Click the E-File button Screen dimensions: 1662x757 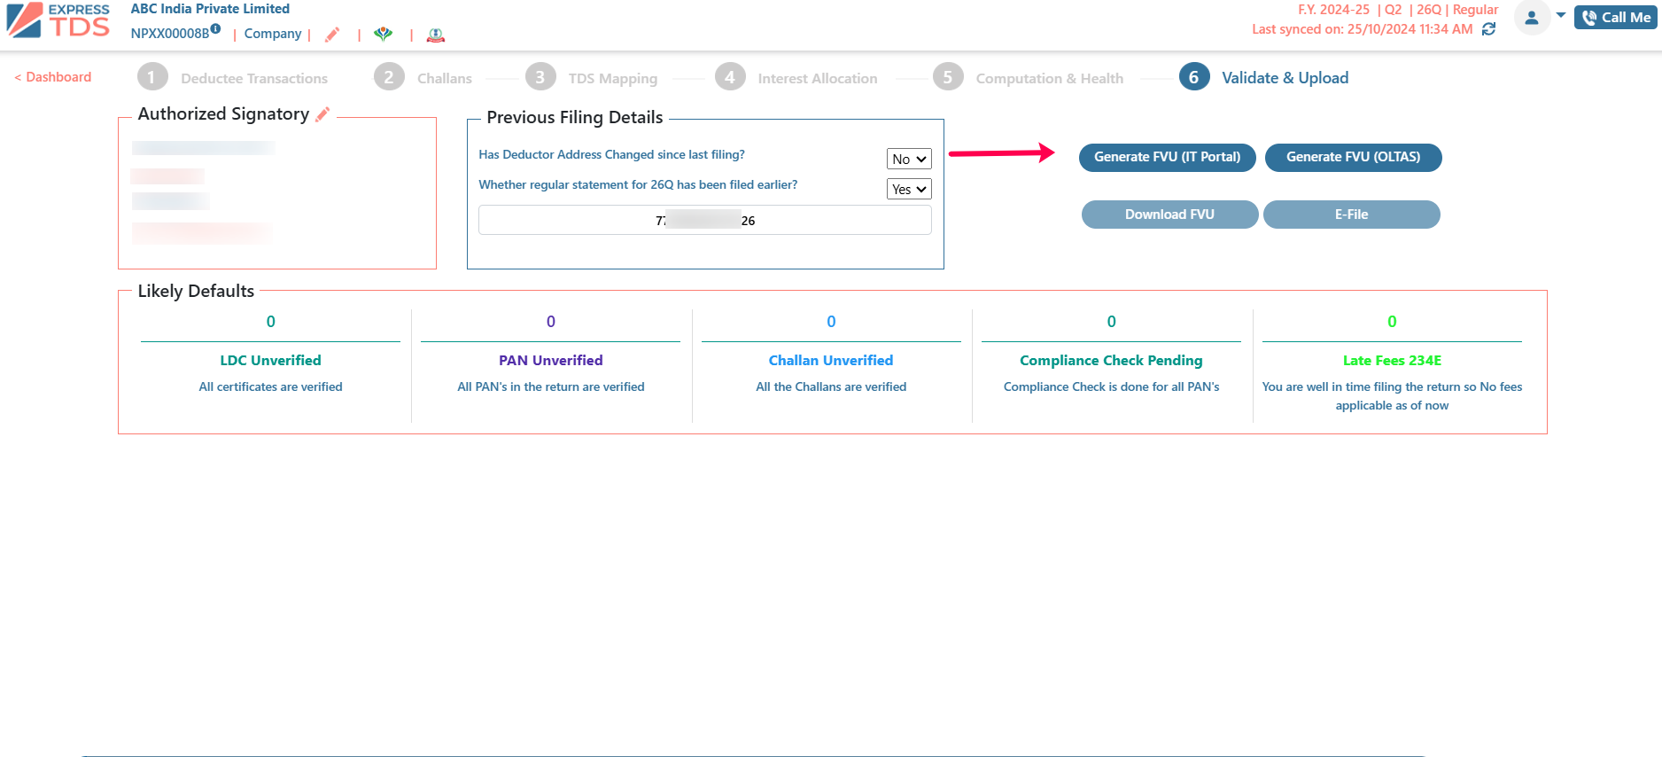(1351, 215)
